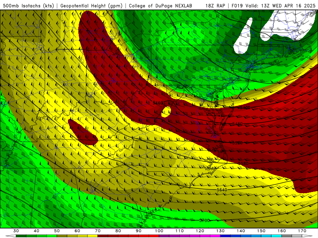Click the '500mb Isotachs (kts)' title text
The height and width of the screenshot is (238, 318).
[x=29, y=6]
